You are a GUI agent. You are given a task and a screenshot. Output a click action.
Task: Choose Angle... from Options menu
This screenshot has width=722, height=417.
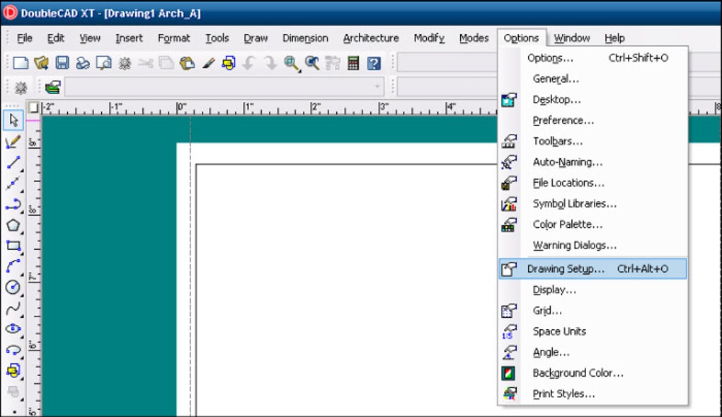pos(593,352)
